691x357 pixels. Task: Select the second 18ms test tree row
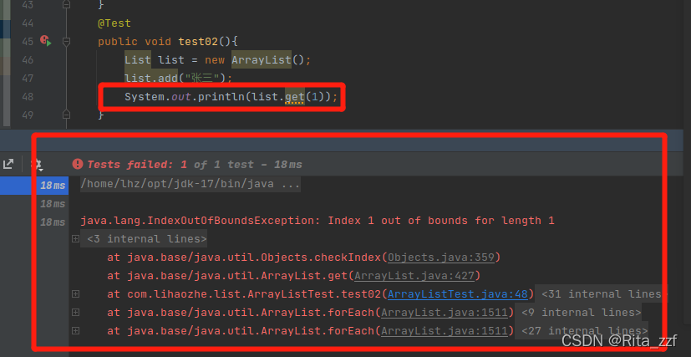pos(53,204)
